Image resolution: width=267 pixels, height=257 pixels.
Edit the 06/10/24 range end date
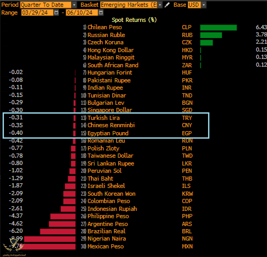pos(82,13)
